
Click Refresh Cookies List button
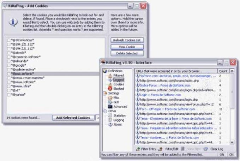[127, 40]
